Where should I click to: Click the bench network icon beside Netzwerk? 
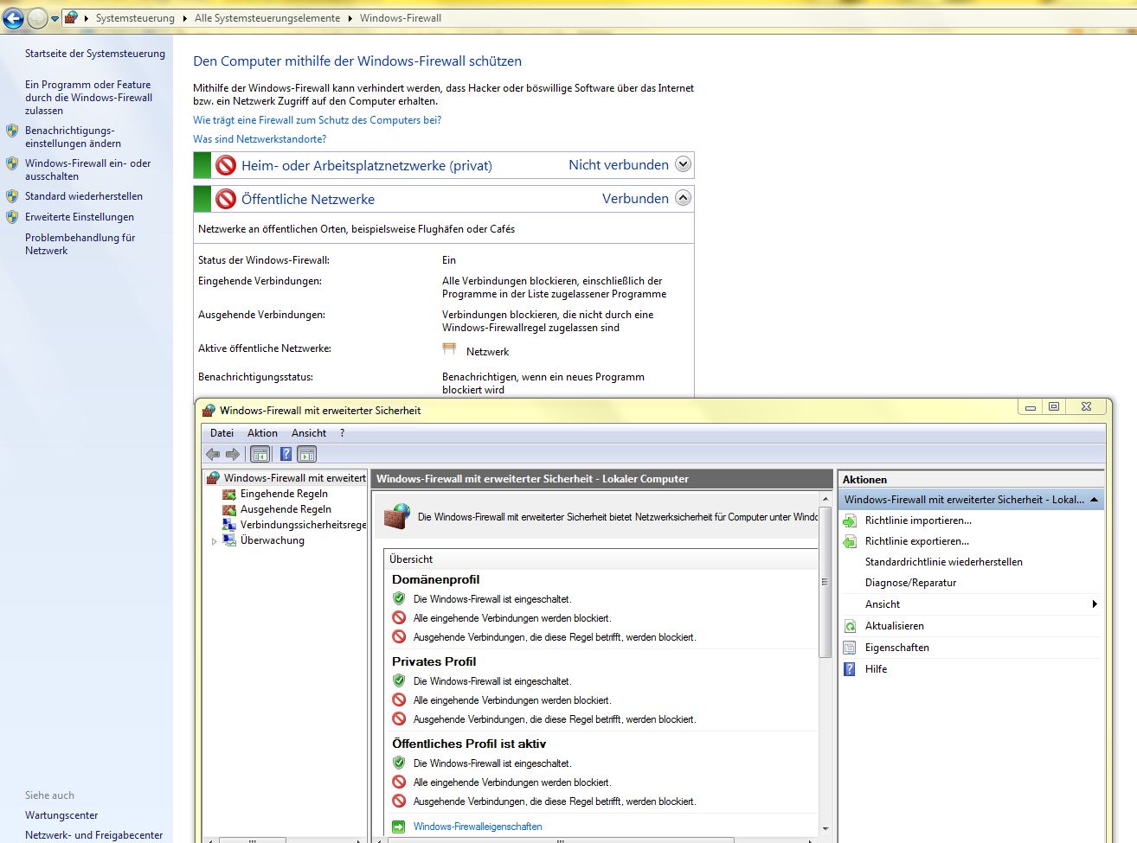click(x=449, y=349)
